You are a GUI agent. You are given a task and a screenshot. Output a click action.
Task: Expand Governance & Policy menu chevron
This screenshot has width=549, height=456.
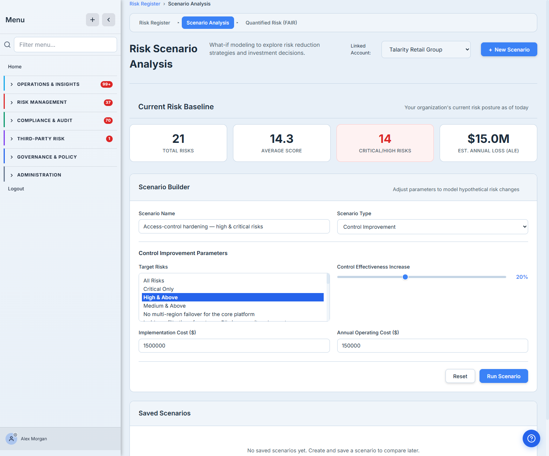pyautogui.click(x=12, y=157)
